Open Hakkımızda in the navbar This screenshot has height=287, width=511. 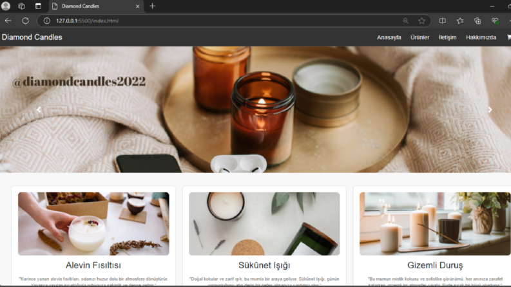(x=481, y=37)
